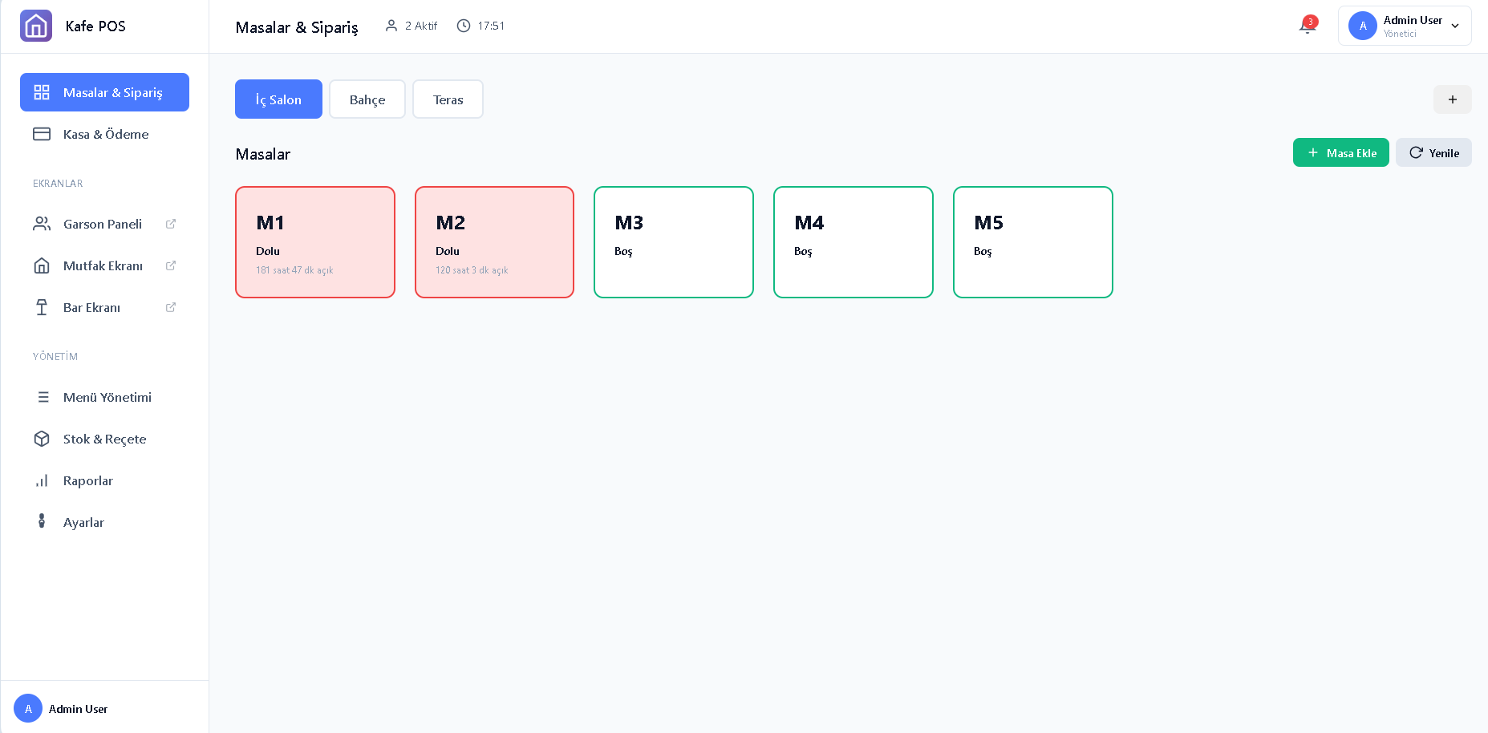Open Mutfak Ekranı external link icon

[x=171, y=265]
